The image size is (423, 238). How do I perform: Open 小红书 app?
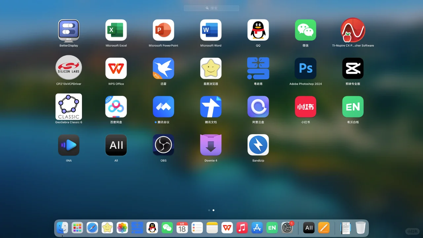[x=305, y=106]
